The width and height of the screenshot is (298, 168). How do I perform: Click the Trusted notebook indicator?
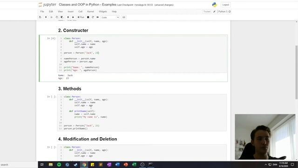(x=207, y=12)
